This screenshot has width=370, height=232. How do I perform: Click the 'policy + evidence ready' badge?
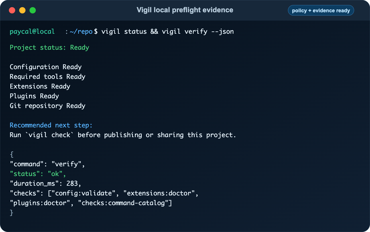[x=321, y=11]
